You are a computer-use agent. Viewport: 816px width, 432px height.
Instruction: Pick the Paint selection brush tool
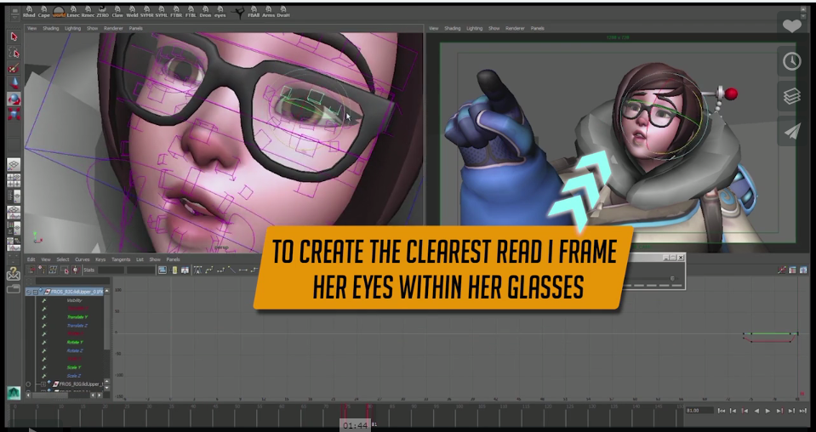click(x=14, y=68)
